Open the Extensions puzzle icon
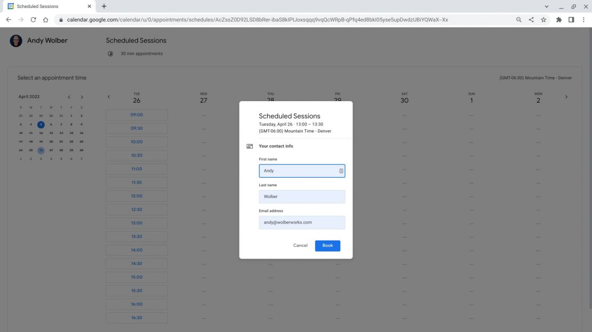 pyautogui.click(x=559, y=19)
